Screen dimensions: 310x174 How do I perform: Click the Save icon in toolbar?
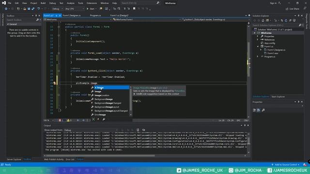pyautogui.click(x=29, y=9)
